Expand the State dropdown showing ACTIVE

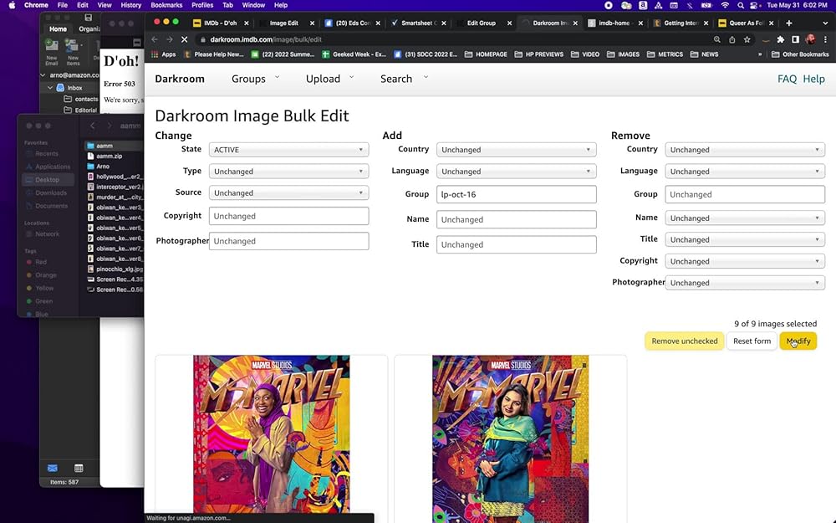point(288,150)
